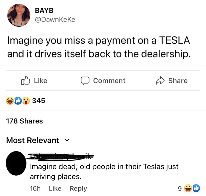
Task: Open the 178 Shares list
Action: pyautogui.click(x=24, y=121)
